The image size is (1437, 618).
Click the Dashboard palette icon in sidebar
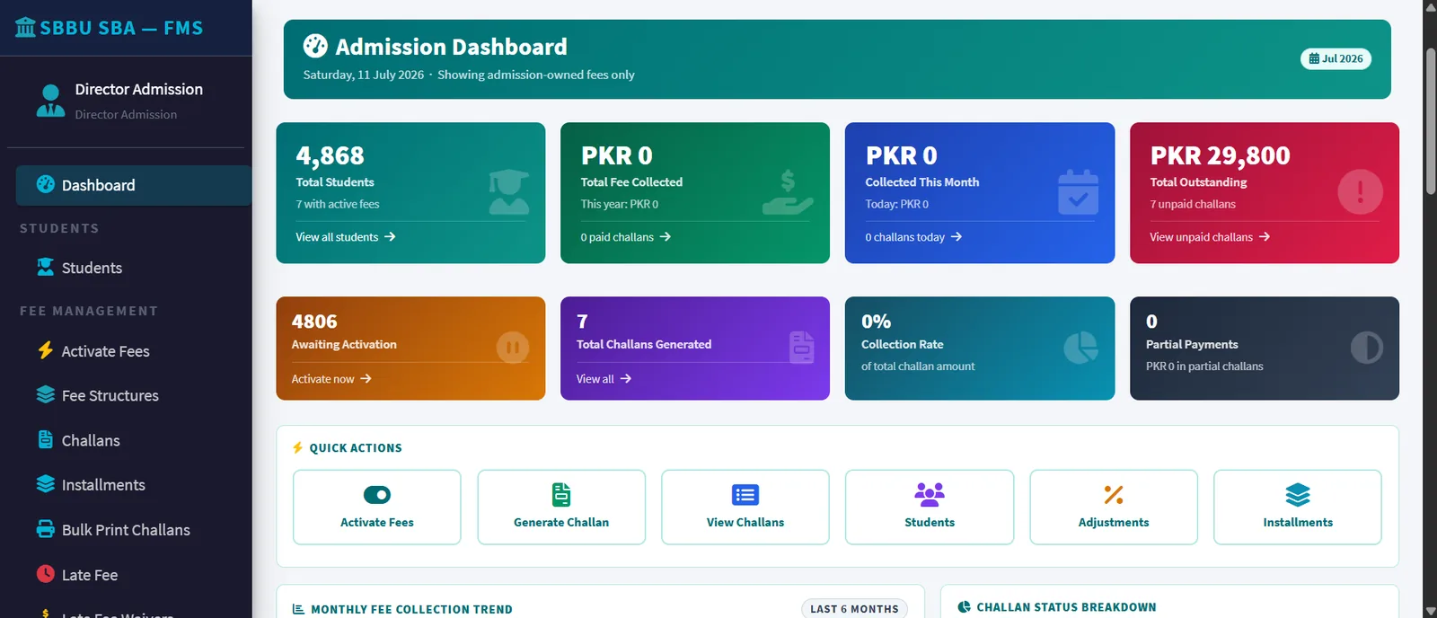[46, 184]
